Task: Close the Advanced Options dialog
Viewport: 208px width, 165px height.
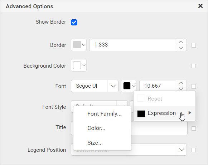Action: pos(200,6)
